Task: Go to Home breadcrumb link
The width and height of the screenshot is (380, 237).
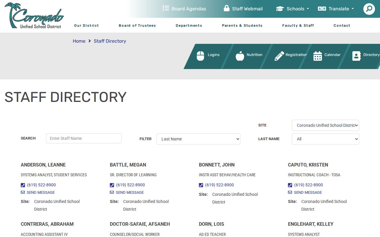Action: (79, 41)
